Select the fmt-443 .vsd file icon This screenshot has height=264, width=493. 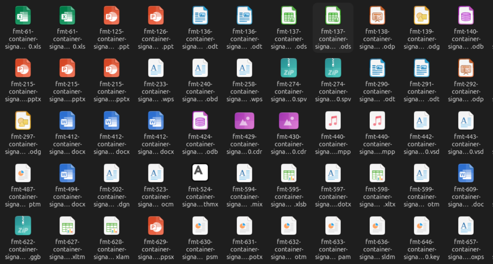tap(466, 120)
